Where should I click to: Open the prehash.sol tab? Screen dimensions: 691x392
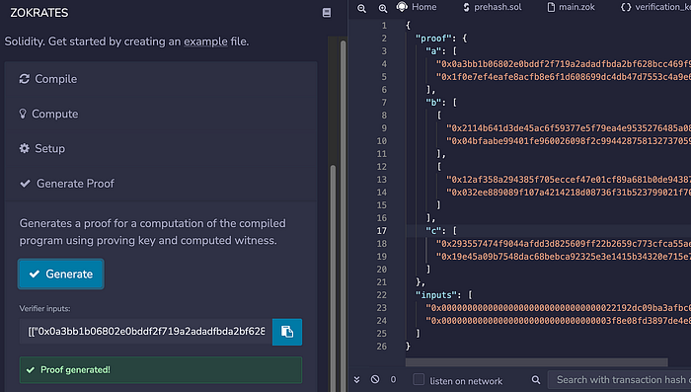493,7
